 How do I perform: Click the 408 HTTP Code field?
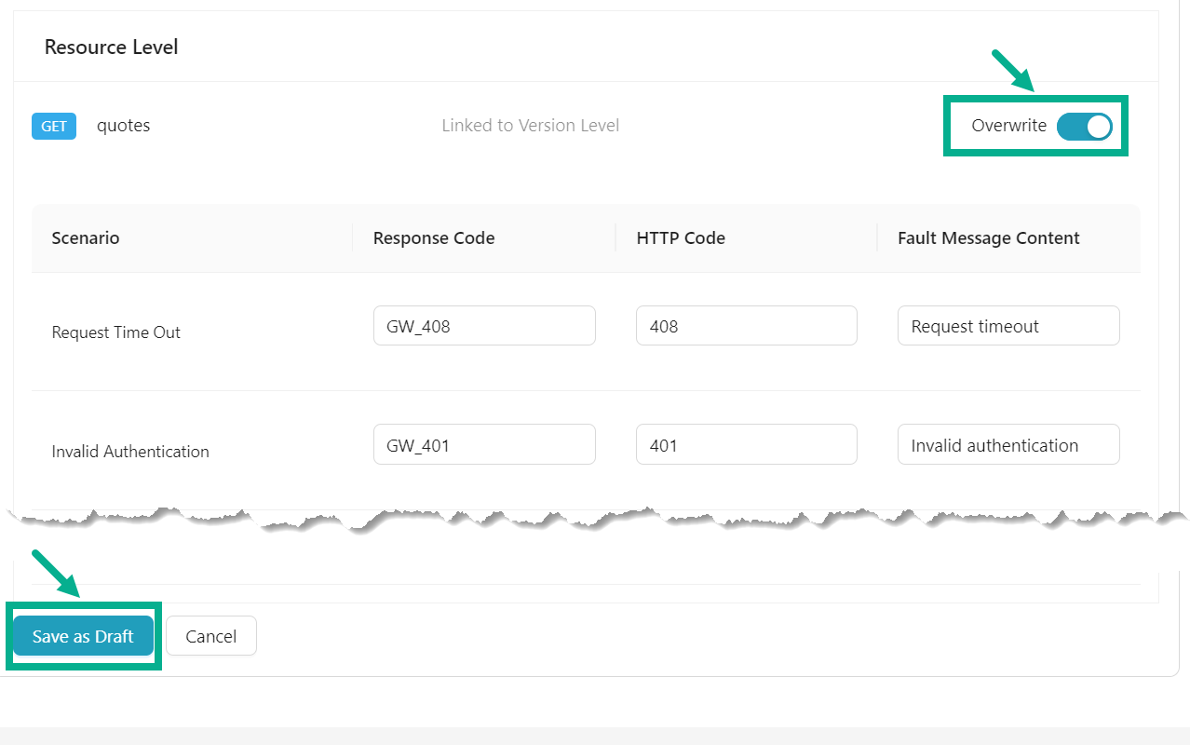pyautogui.click(x=746, y=326)
